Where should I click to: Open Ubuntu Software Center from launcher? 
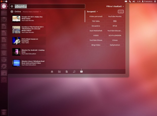4,47
